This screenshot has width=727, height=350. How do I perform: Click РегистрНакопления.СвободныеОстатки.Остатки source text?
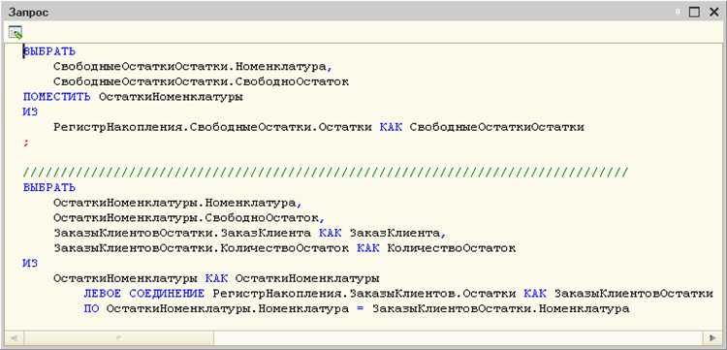click(213, 127)
